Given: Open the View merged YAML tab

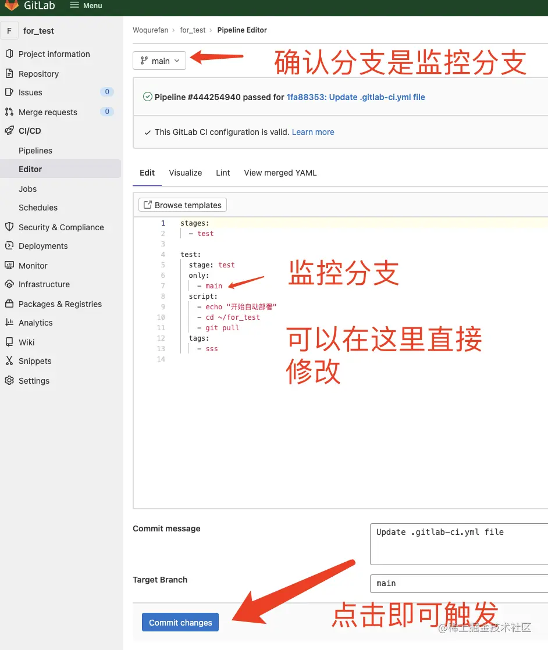Looking at the screenshot, I should [280, 173].
